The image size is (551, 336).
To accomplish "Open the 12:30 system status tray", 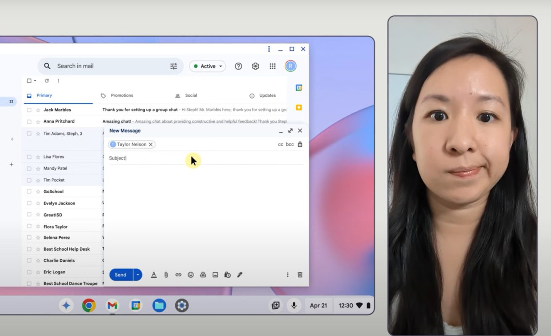I will (353, 305).
